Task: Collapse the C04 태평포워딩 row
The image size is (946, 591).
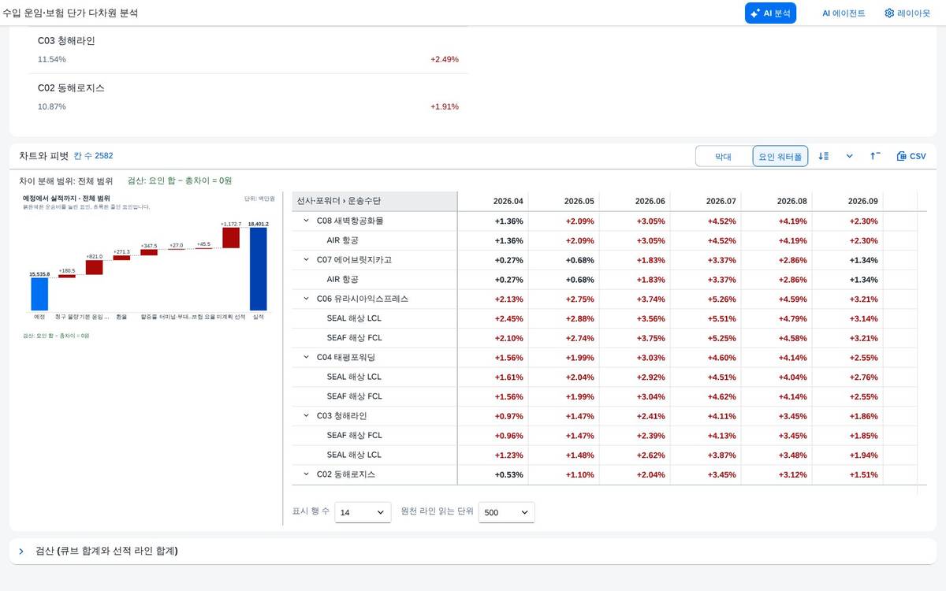Action: click(306, 358)
